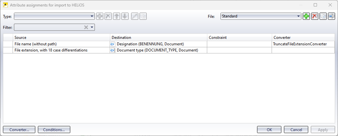Screen dimensions: 338x136
Task: Click the Converter column header
Action: pyautogui.click(x=303, y=38)
